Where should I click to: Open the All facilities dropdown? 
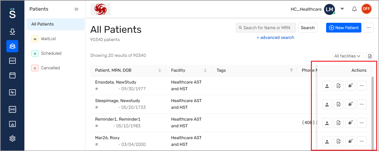tap(348, 56)
